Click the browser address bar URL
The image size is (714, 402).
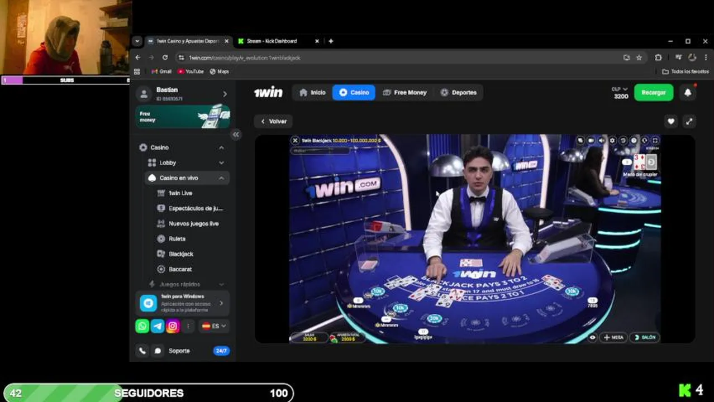click(x=244, y=58)
